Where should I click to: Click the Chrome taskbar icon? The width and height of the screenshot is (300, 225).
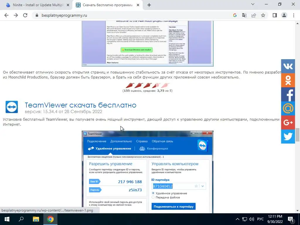(50, 219)
